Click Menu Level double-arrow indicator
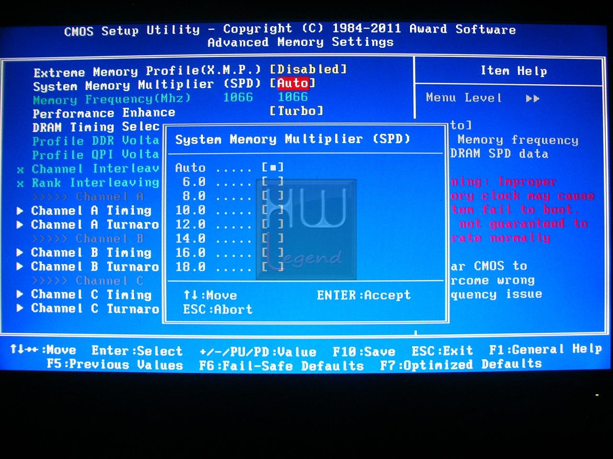Image resolution: width=613 pixels, height=459 pixels. (x=533, y=98)
